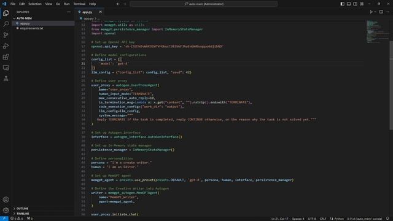Open the Manage gear icon
The height and width of the screenshot is (221, 393).
[6, 210]
